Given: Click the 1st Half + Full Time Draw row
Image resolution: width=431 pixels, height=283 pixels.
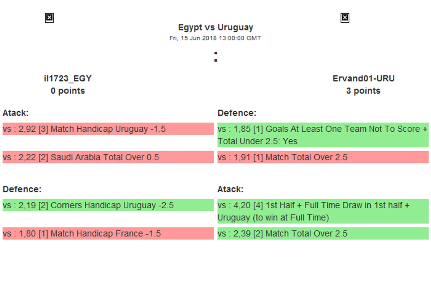Looking at the screenshot, I should click(323, 211).
